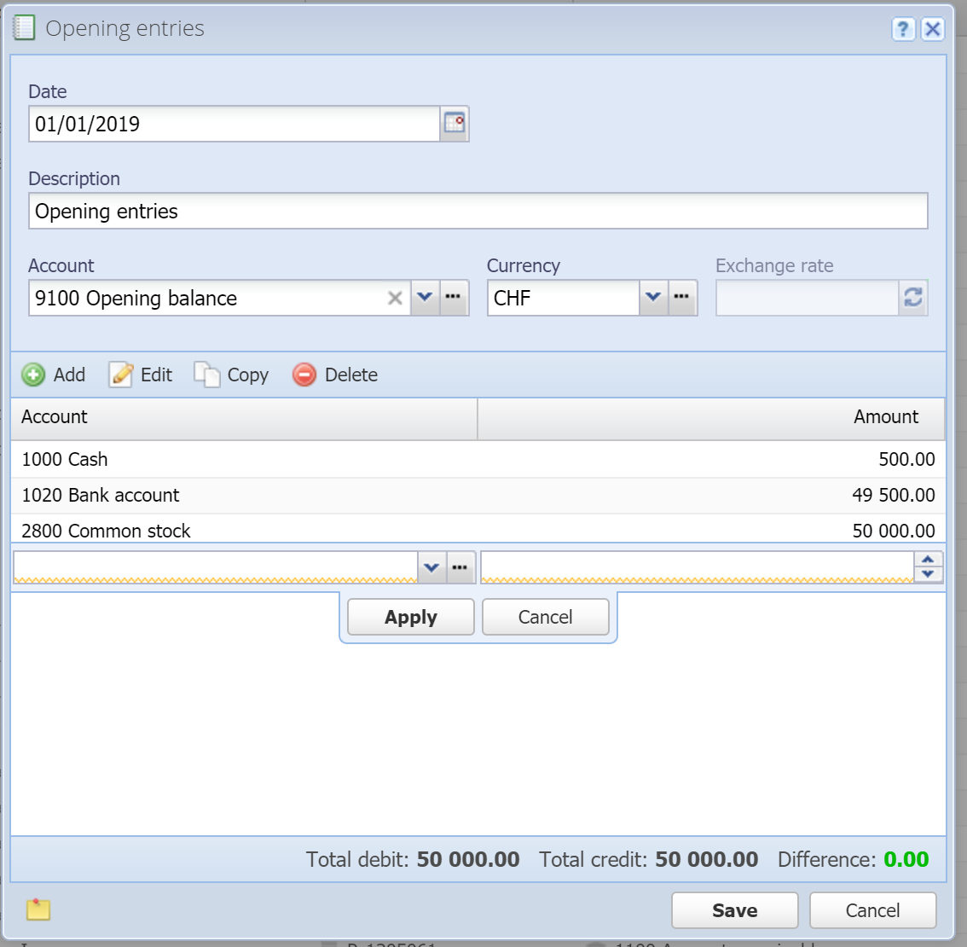Click the red Delete toolbar button
Image resolution: width=967 pixels, height=947 pixels.
click(x=335, y=375)
